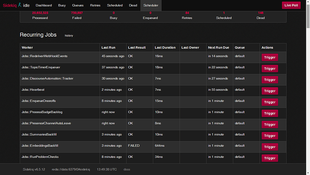Select the Scheduler tab
This screenshot has width=310, height=175.
[151, 5]
